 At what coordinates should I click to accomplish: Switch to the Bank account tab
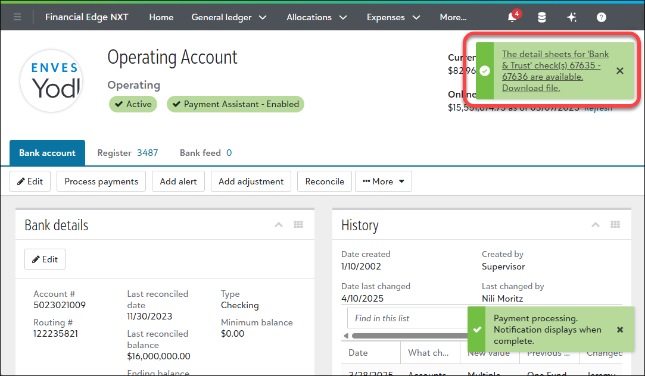tap(47, 153)
